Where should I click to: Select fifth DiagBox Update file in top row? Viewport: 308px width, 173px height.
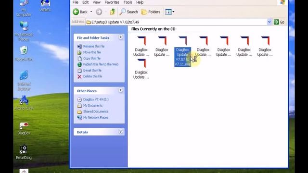coord(224,47)
